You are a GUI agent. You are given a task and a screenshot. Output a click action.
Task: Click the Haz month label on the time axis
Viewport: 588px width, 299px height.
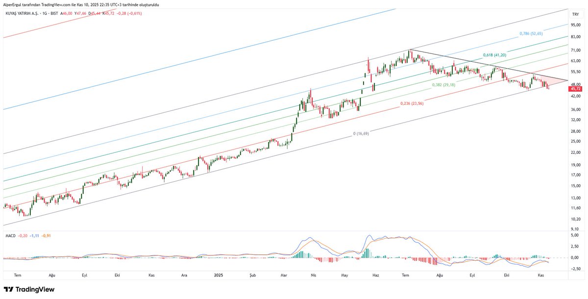click(376, 276)
